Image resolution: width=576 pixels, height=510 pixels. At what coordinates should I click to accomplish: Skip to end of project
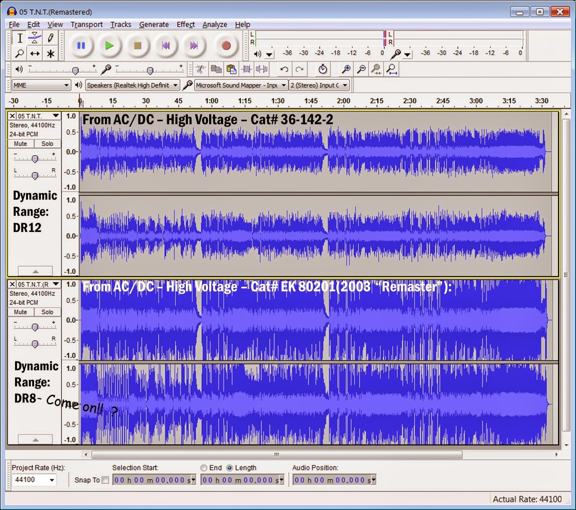tap(194, 46)
